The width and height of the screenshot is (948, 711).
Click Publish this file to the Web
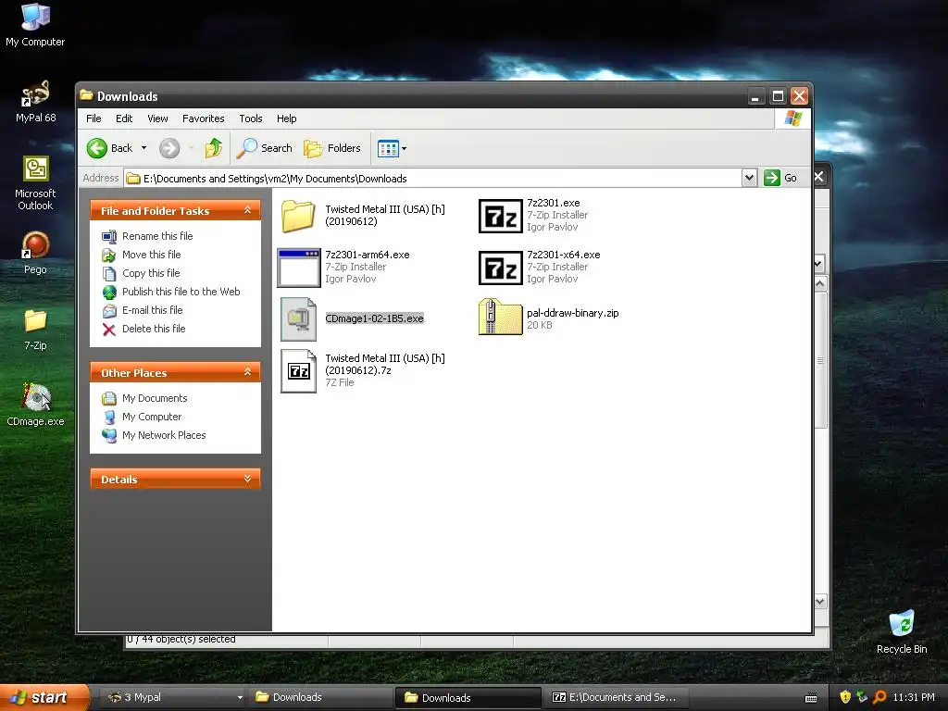181,292
